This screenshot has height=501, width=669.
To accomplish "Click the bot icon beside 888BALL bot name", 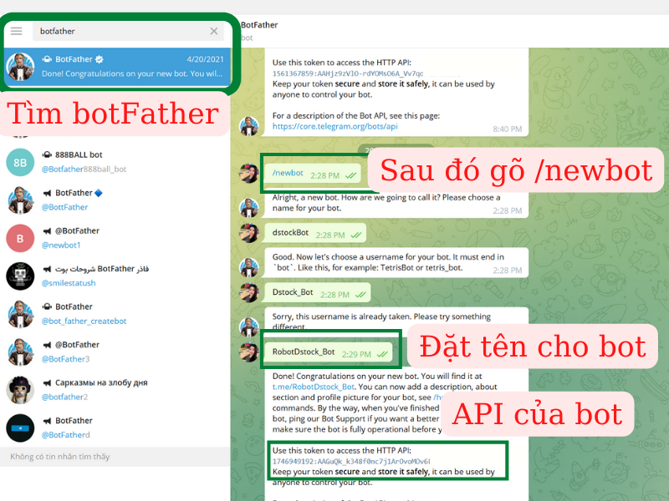I will pyautogui.click(x=47, y=154).
